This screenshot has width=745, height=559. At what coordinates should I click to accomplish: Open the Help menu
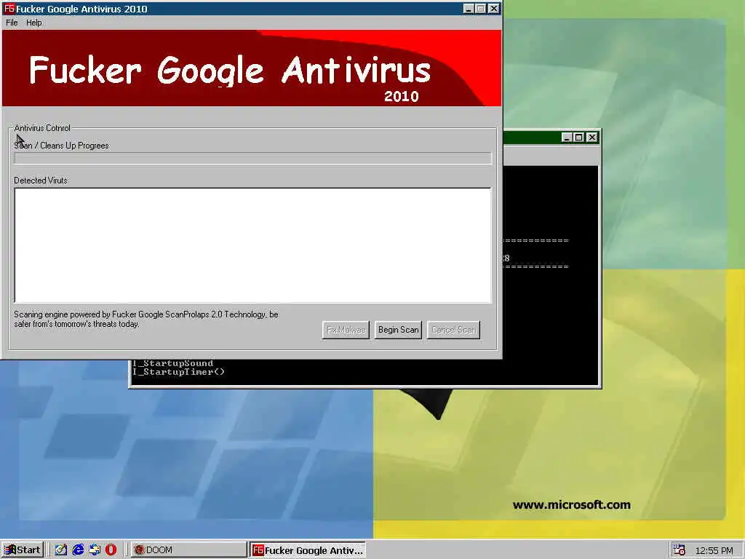pyautogui.click(x=33, y=23)
